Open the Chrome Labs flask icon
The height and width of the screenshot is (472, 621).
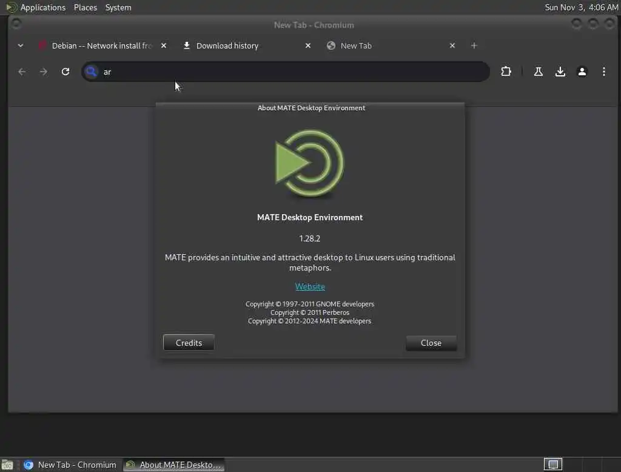pyautogui.click(x=539, y=72)
